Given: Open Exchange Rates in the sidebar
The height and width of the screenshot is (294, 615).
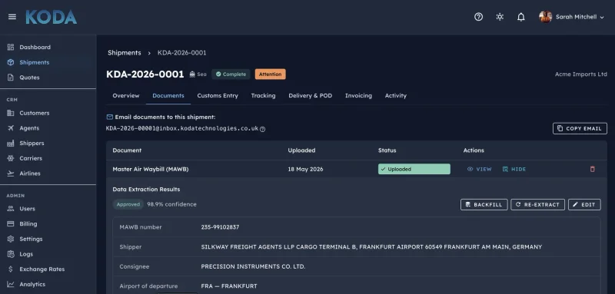Looking at the screenshot, I should tap(42, 269).
